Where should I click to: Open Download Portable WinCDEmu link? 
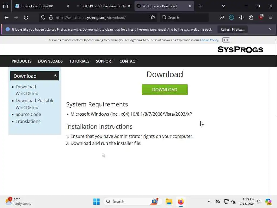point(35,104)
